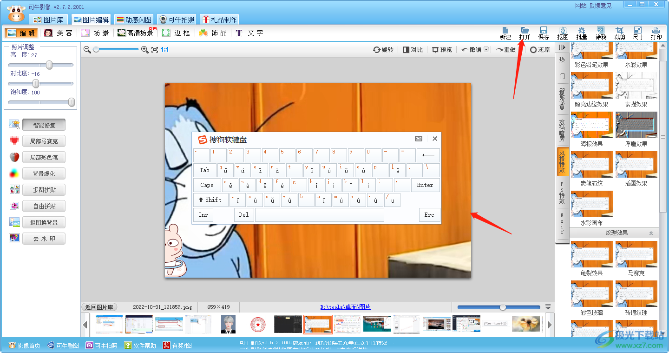Switch to the 图片库 tab
The width and height of the screenshot is (669, 353).
[x=49, y=20]
